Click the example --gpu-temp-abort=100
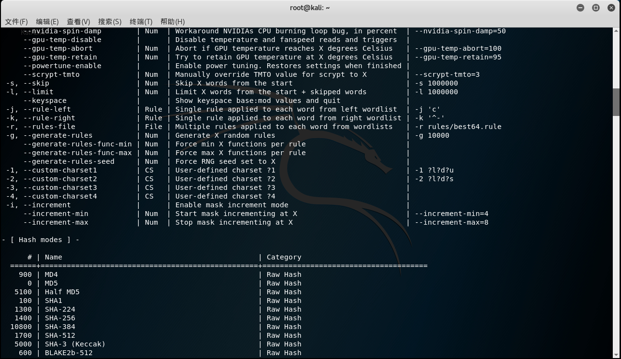 (x=458, y=48)
